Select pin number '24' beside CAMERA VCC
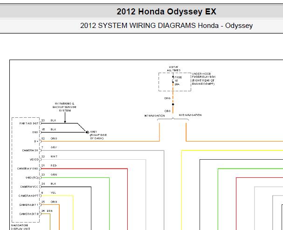The width and height of the screenshot is (283, 230). pyautogui.click(x=43, y=184)
